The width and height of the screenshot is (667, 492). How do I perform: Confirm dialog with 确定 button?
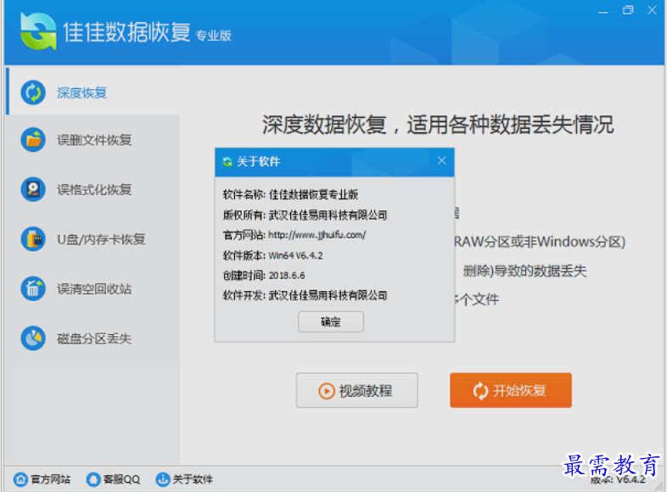pos(331,321)
